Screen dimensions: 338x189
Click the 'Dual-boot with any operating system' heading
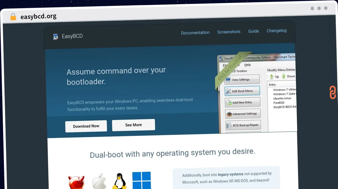pyautogui.click(x=172, y=153)
